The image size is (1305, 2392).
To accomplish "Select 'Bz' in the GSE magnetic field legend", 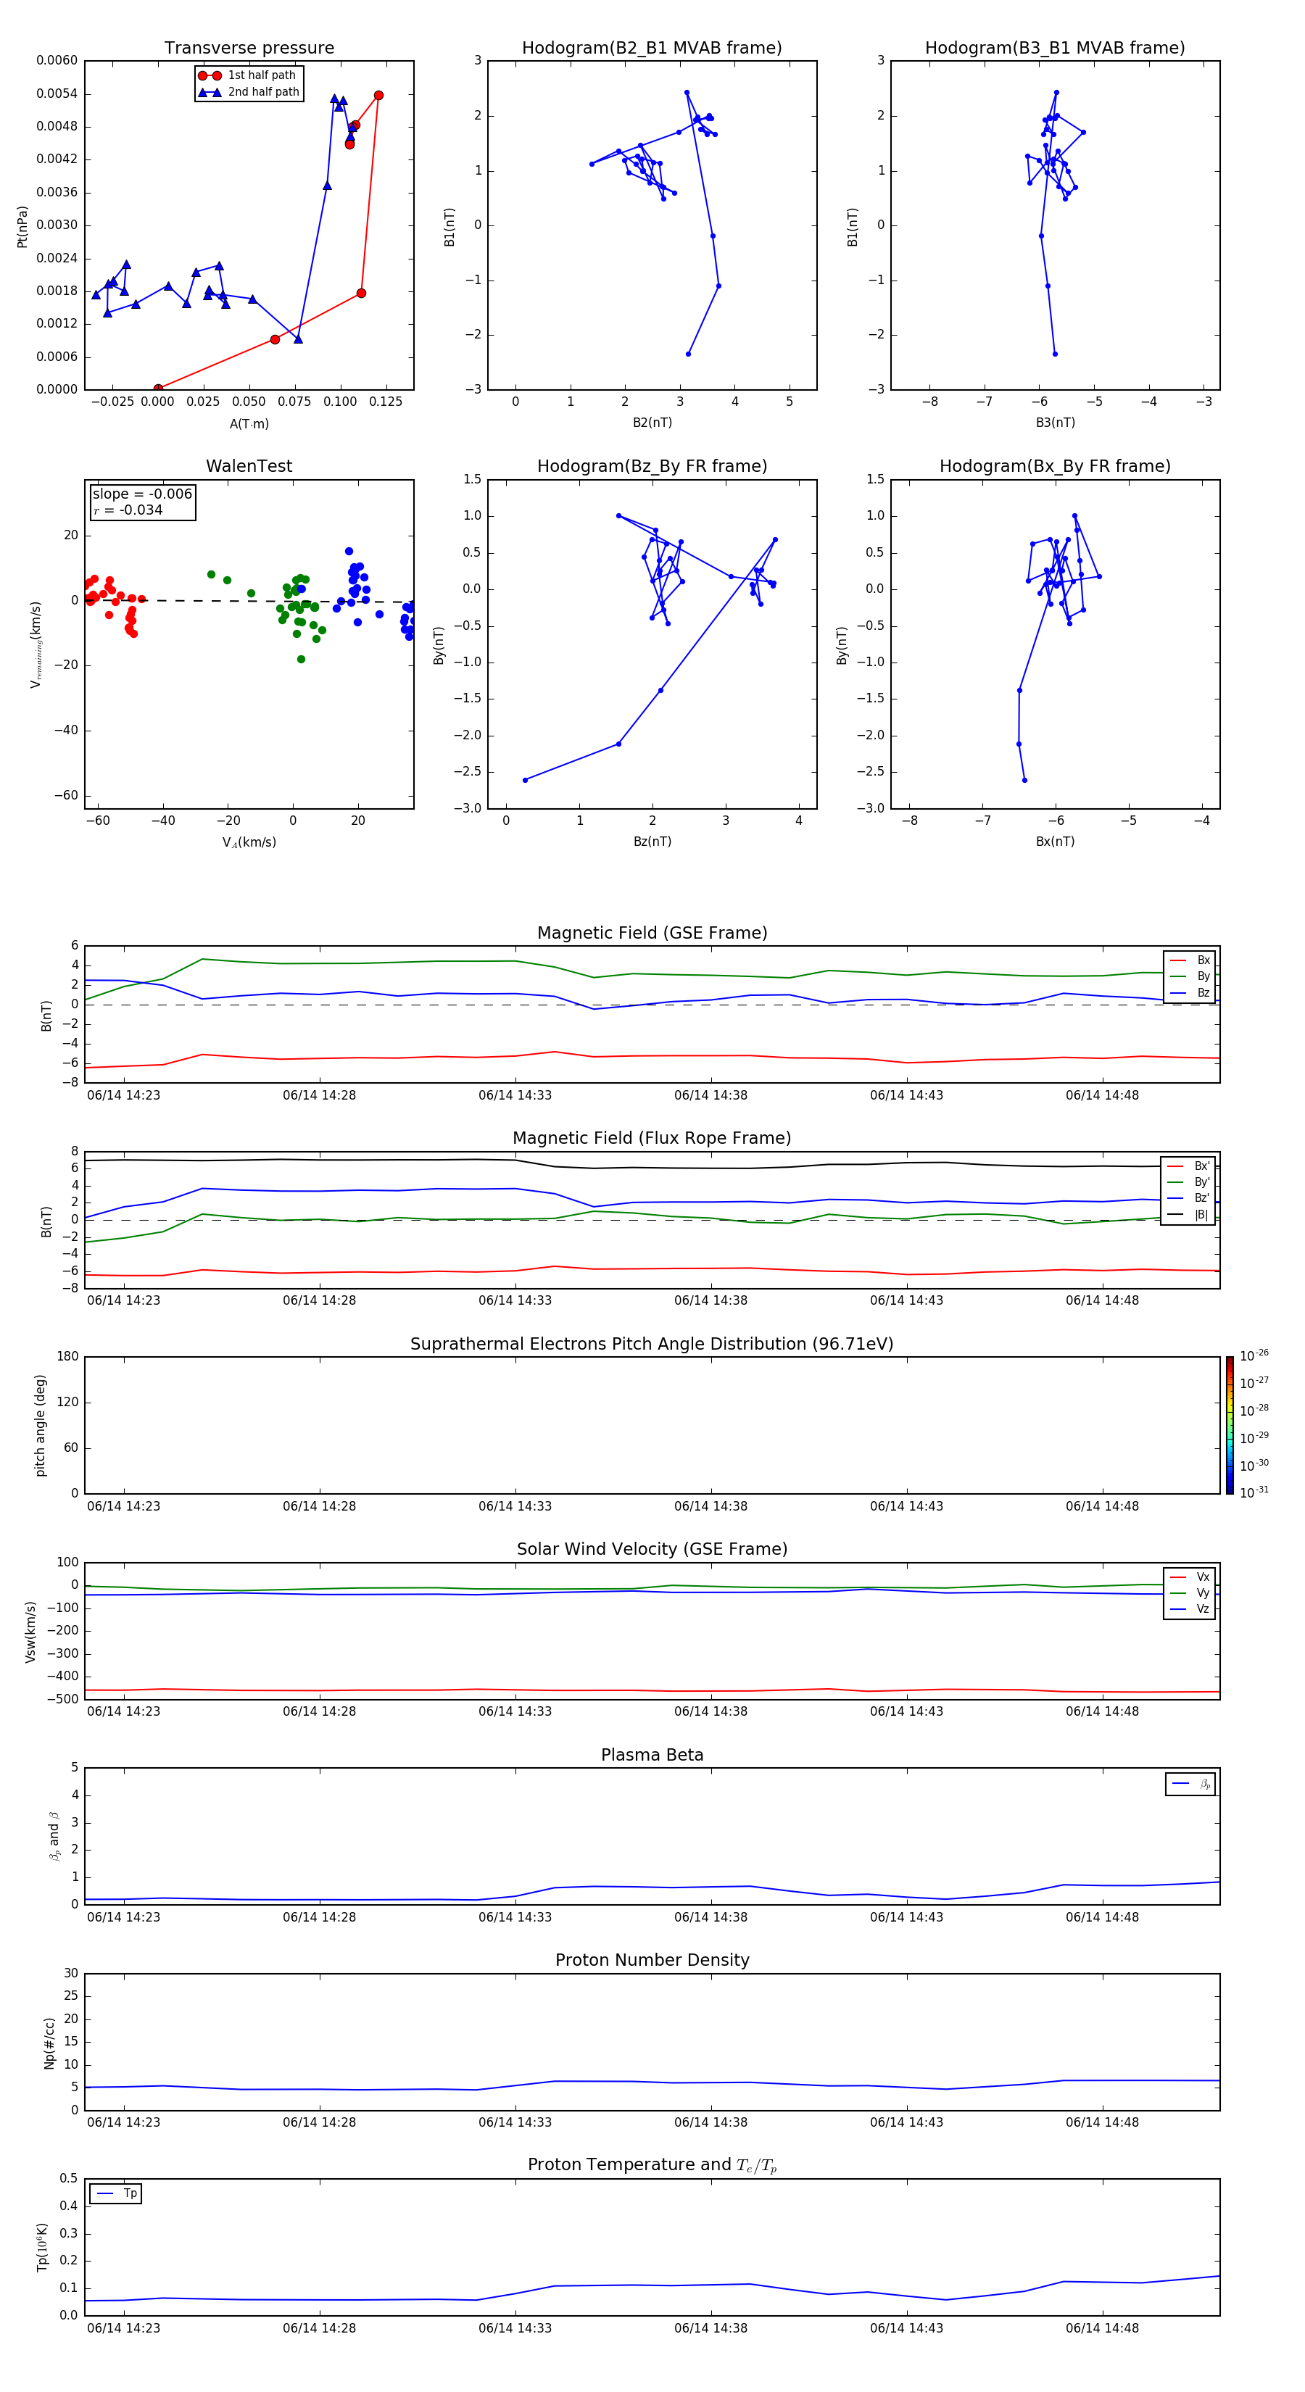I will click(x=1190, y=992).
